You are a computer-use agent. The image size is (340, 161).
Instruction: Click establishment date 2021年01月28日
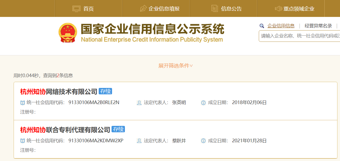coord(249,141)
